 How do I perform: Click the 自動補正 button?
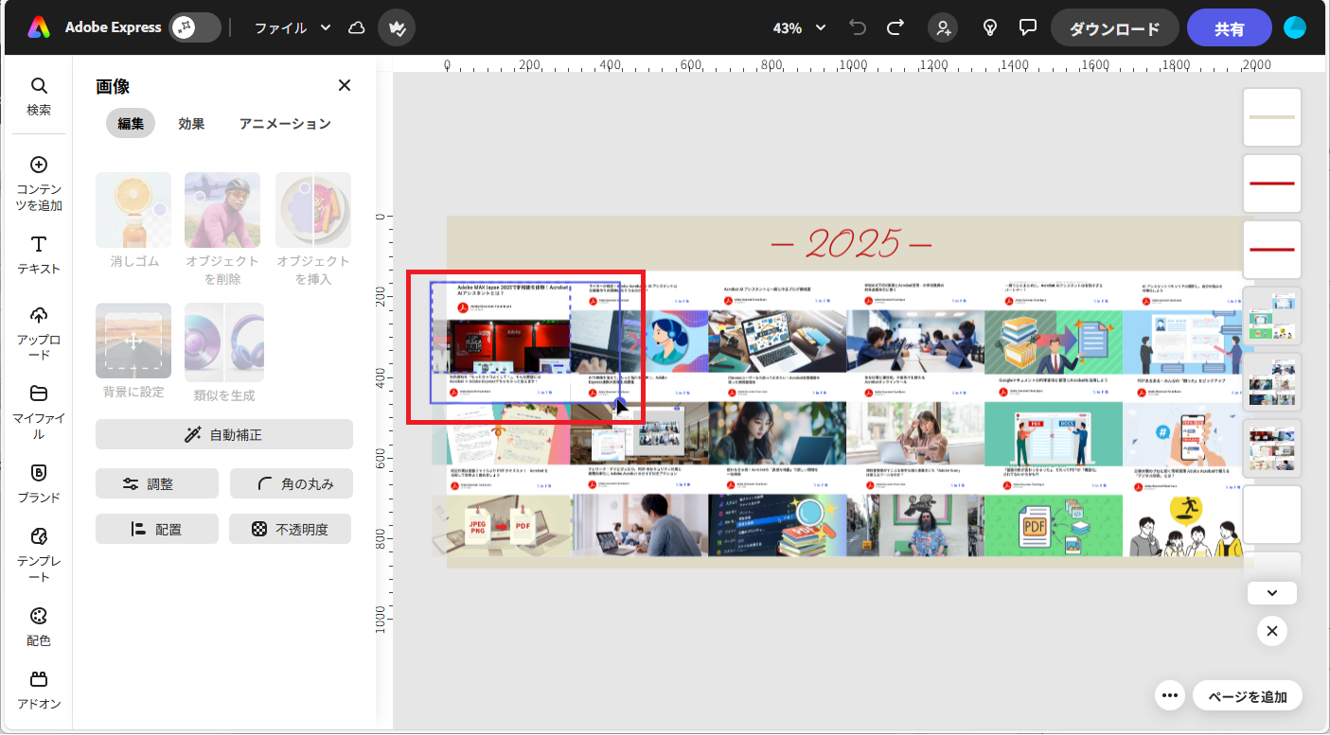(223, 434)
